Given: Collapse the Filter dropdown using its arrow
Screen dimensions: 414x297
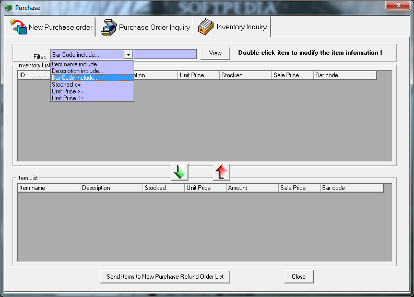Looking at the screenshot, I should 128,55.
